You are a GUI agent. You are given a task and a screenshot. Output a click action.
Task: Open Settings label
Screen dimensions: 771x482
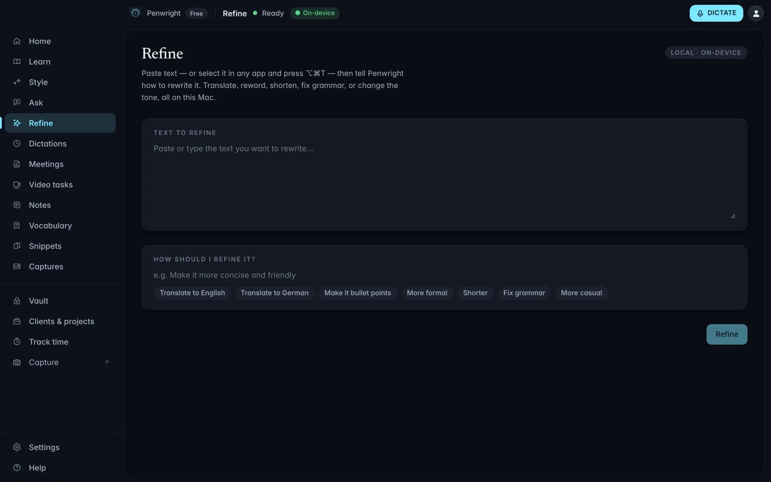[x=44, y=447]
